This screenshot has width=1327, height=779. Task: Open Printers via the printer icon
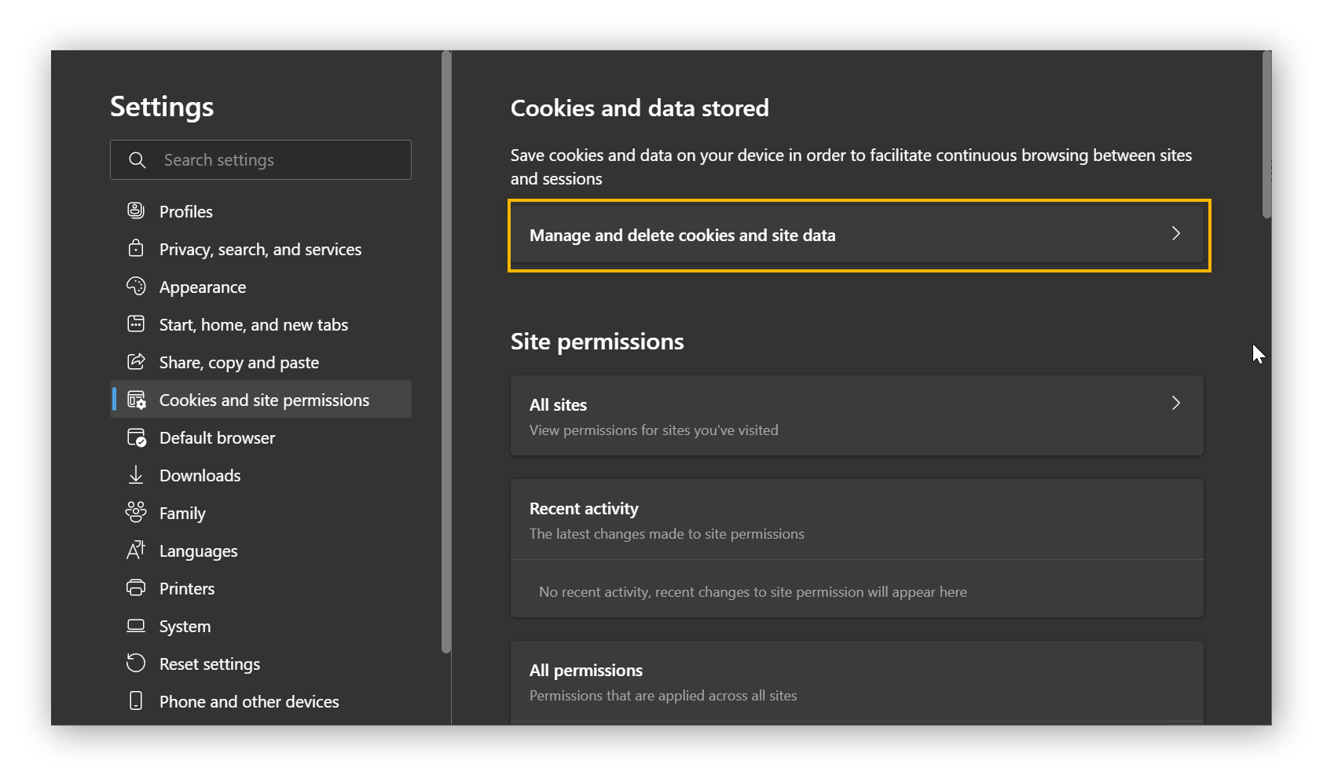(x=137, y=588)
